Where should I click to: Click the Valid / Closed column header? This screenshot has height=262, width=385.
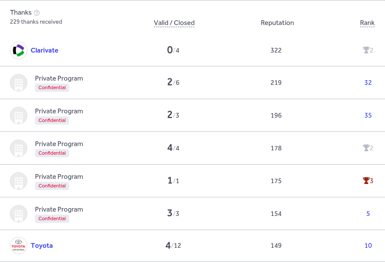coord(174,23)
